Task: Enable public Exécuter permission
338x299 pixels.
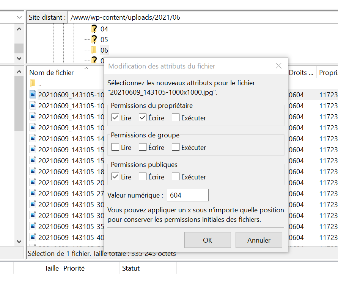Action: (x=175, y=177)
